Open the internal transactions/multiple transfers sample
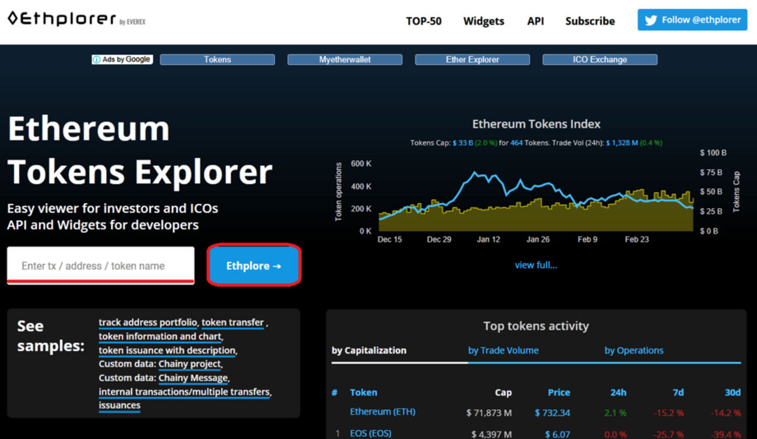757x439 pixels. coord(184,392)
